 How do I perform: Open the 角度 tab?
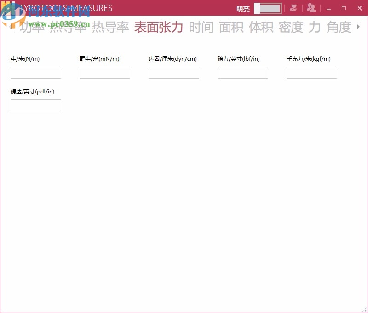click(339, 27)
